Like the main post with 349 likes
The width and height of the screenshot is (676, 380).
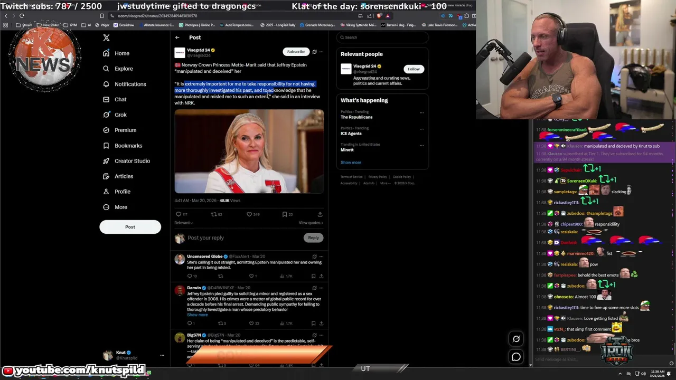point(249,214)
